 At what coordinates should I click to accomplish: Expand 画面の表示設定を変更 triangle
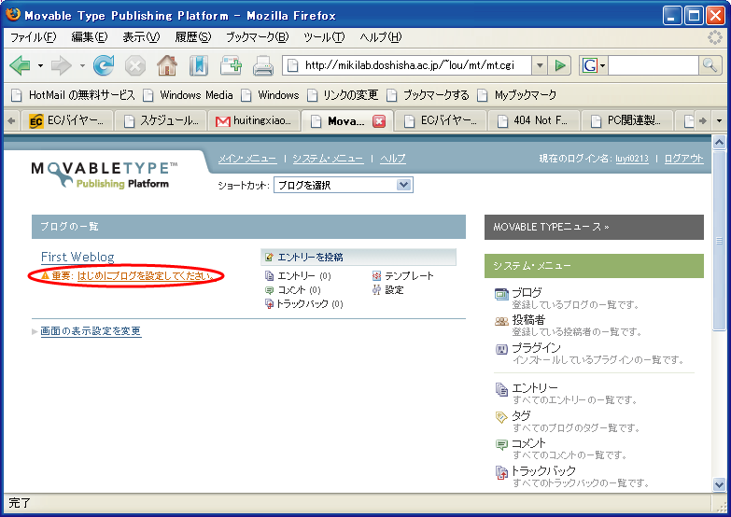pos(35,332)
